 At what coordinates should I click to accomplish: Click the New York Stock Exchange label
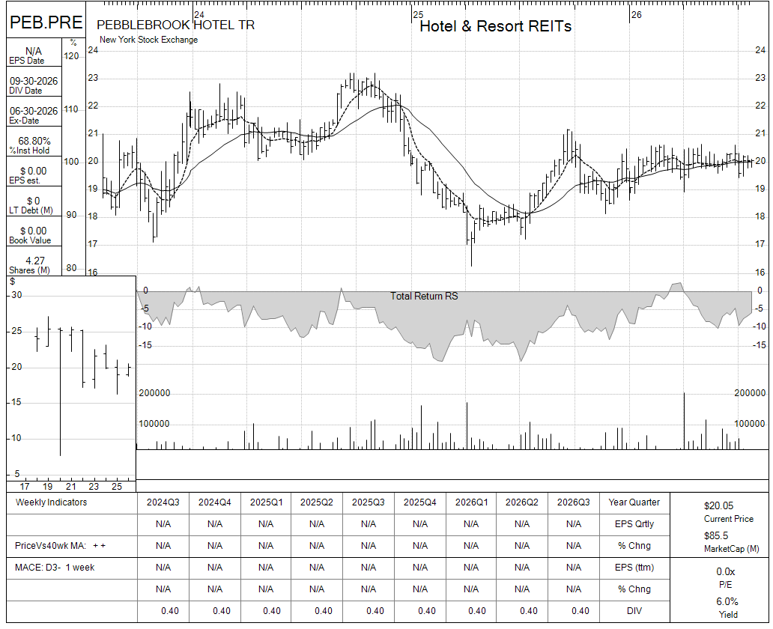(x=148, y=40)
